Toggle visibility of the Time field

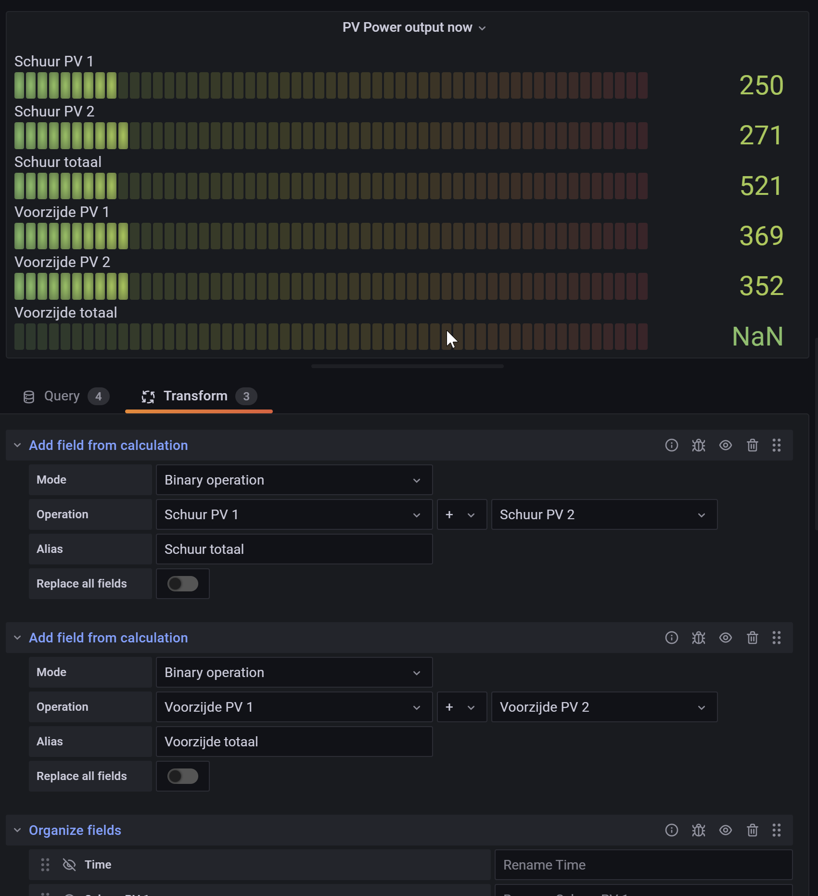point(69,865)
